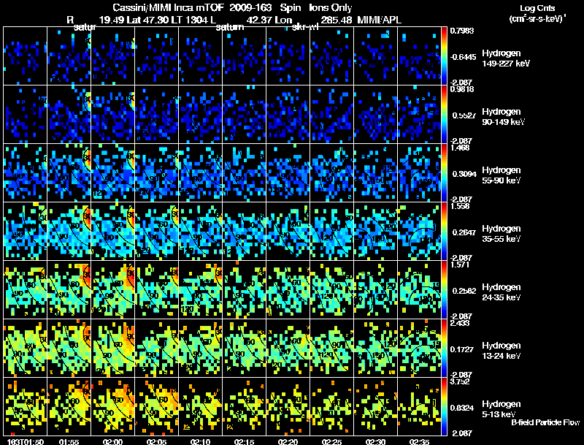Click the 'Hydrogen 90-149 keV' row label

coord(504,117)
